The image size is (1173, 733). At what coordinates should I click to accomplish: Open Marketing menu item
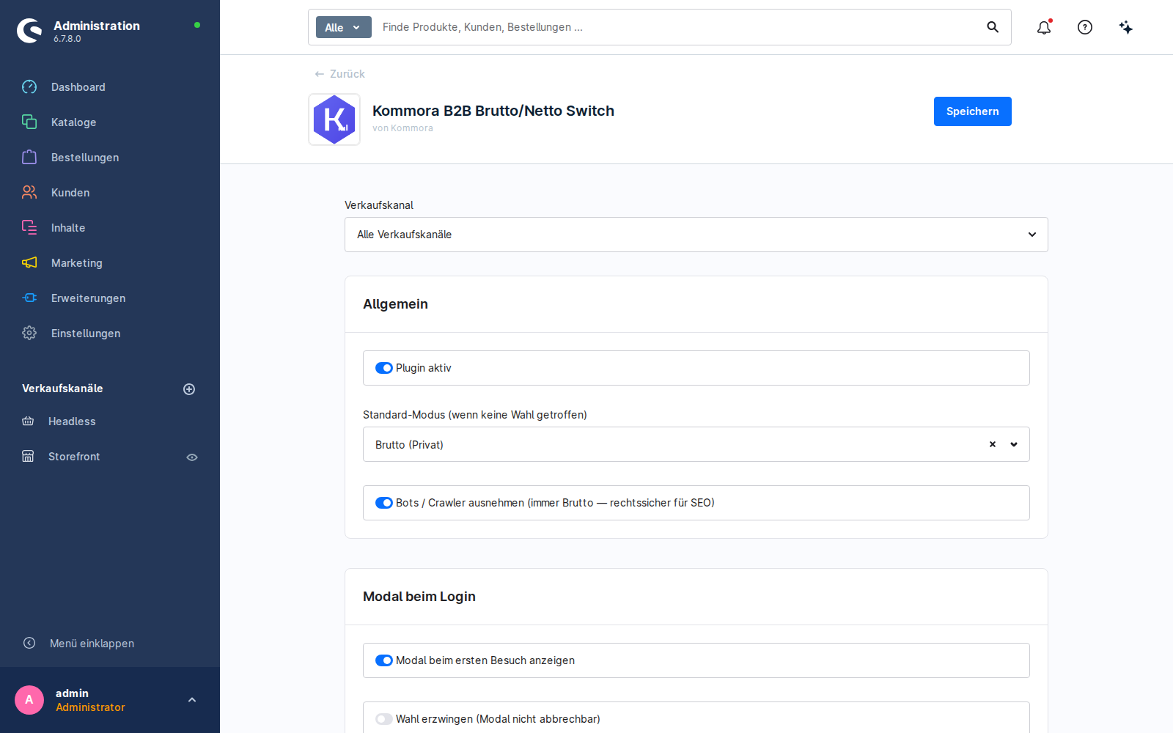pyautogui.click(x=77, y=263)
